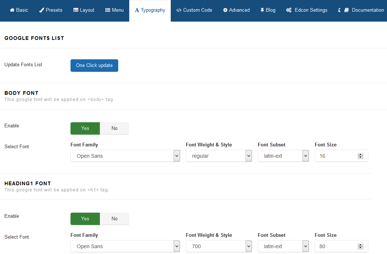Click the gear icon beside Advanced
The width and height of the screenshot is (387, 254).
pyautogui.click(x=225, y=10)
